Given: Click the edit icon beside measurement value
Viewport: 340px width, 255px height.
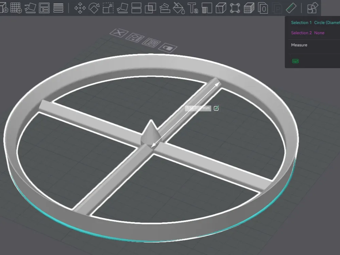Looking at the screenshot, I should [x=216, y=108].
